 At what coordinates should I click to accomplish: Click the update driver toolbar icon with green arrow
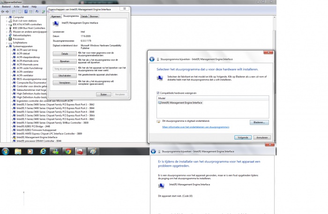click(x=43, y=12)
